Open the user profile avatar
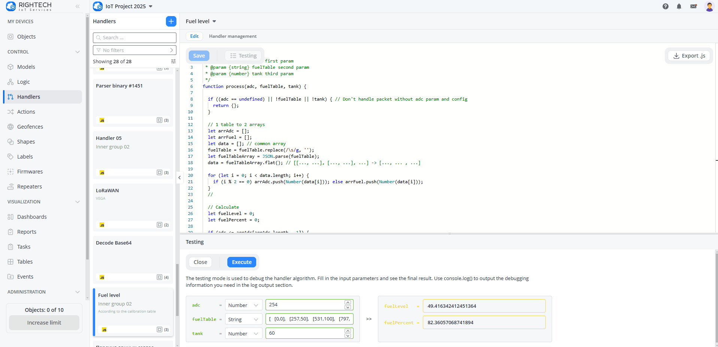The height and width of the screenshot is (347, 718). point(709,6)
